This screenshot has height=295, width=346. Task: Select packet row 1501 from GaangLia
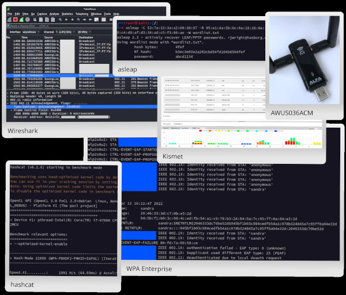tap(82, 79)
